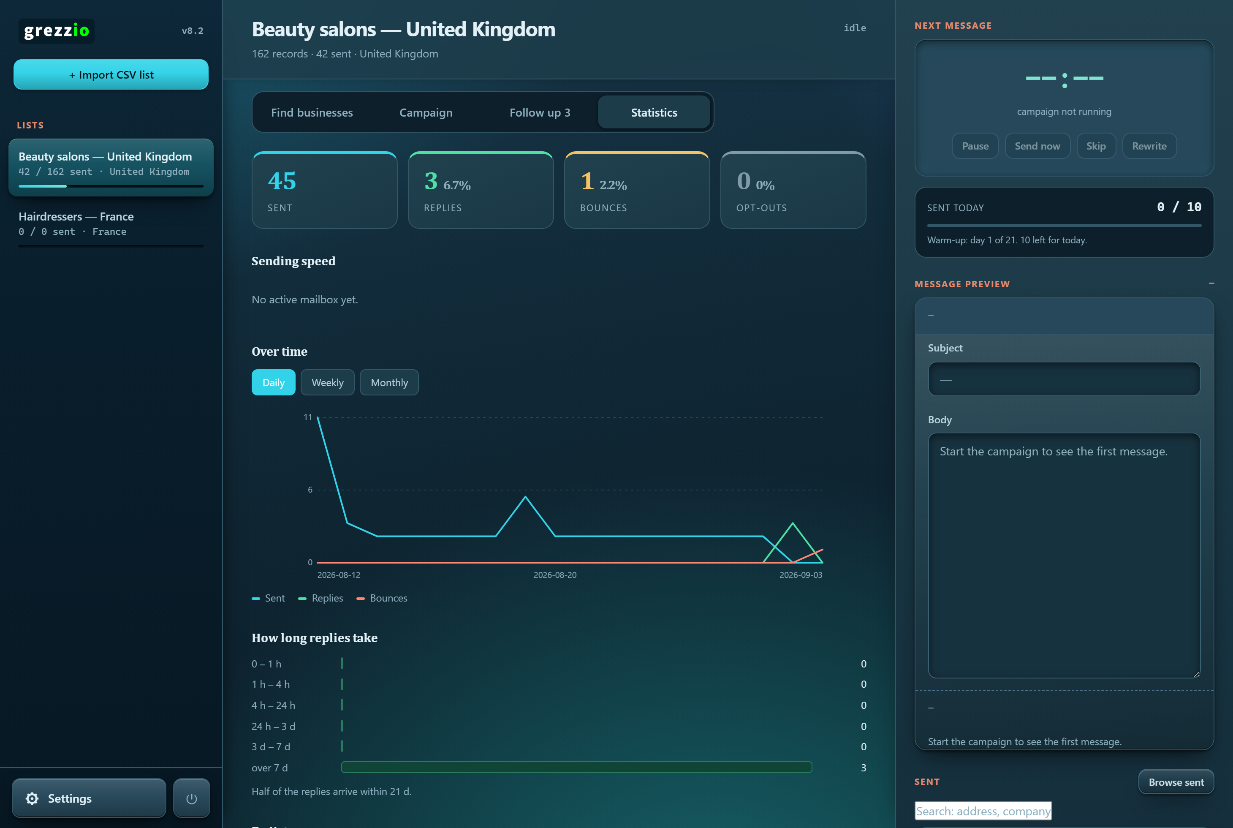
Task: Click the Bounces stat card
Action: [x=637, y=190]
